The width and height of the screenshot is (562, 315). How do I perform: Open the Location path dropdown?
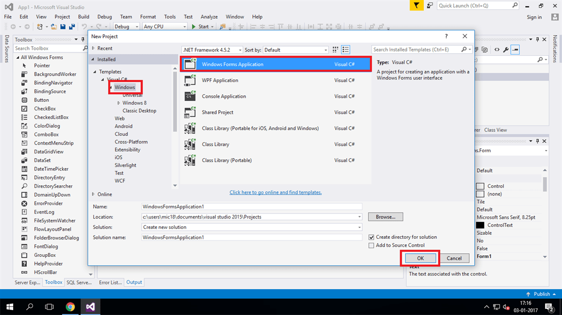[359, 217]
